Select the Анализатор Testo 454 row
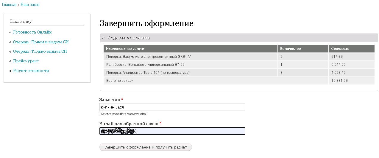This screenshot has width=379, height=158. (x=239, y=73)
